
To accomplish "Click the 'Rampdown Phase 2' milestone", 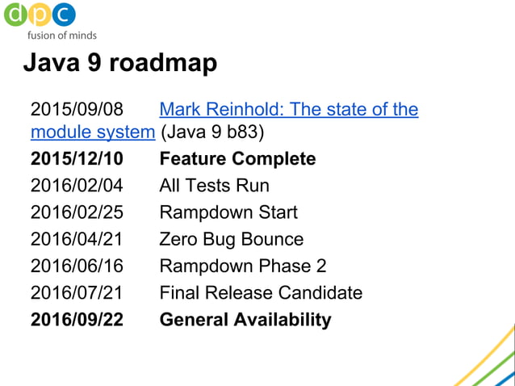I will pyautogui.click(x=243, y=266).
